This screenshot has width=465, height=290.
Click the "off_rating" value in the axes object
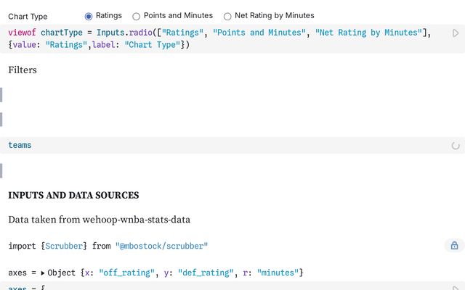(x=126, y=273)
